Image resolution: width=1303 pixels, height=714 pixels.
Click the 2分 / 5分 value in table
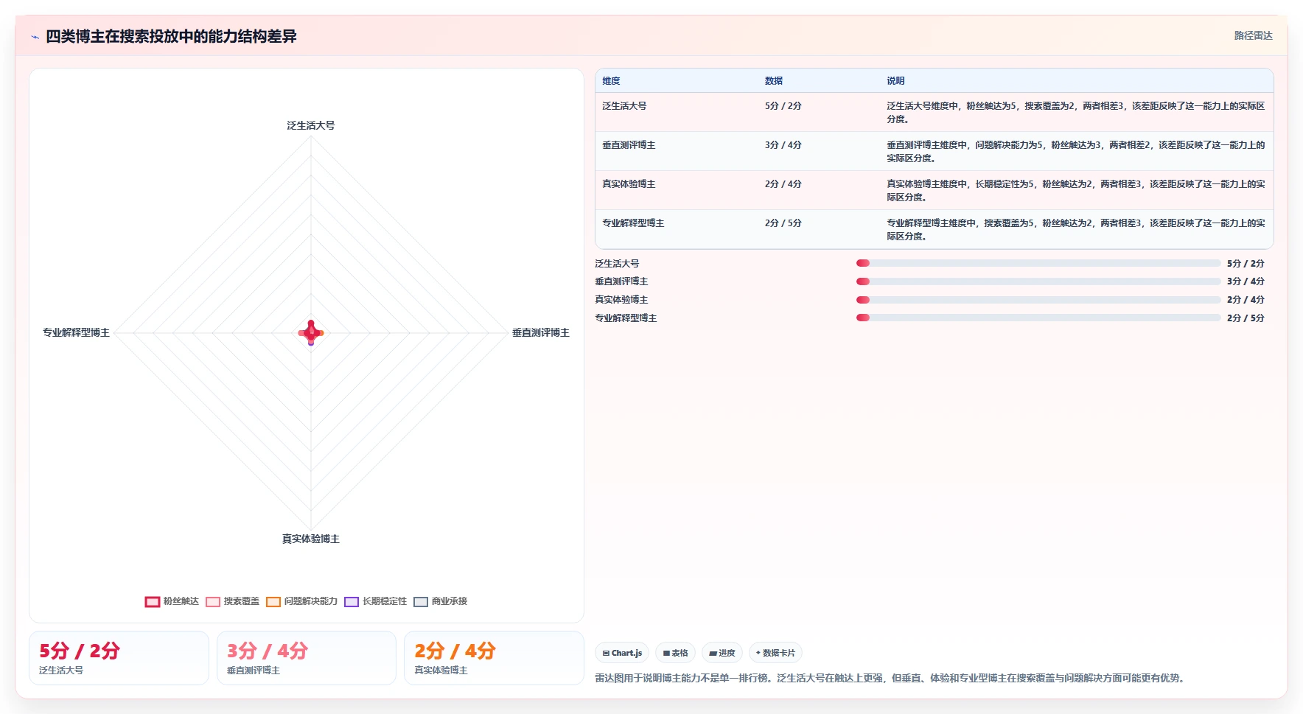[x=783, y=223]
